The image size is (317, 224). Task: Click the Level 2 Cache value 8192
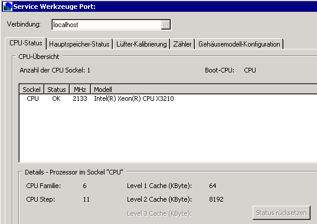coord(216,199)
